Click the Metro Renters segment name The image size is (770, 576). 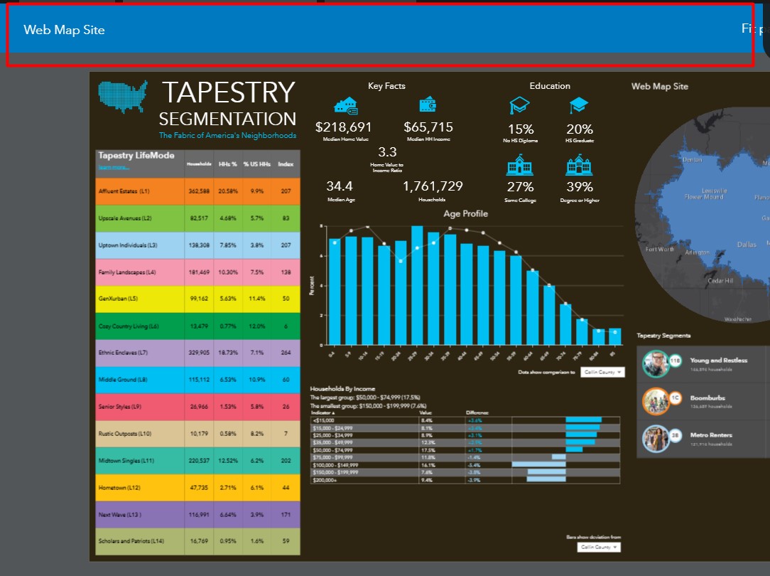tap(711, 435)
